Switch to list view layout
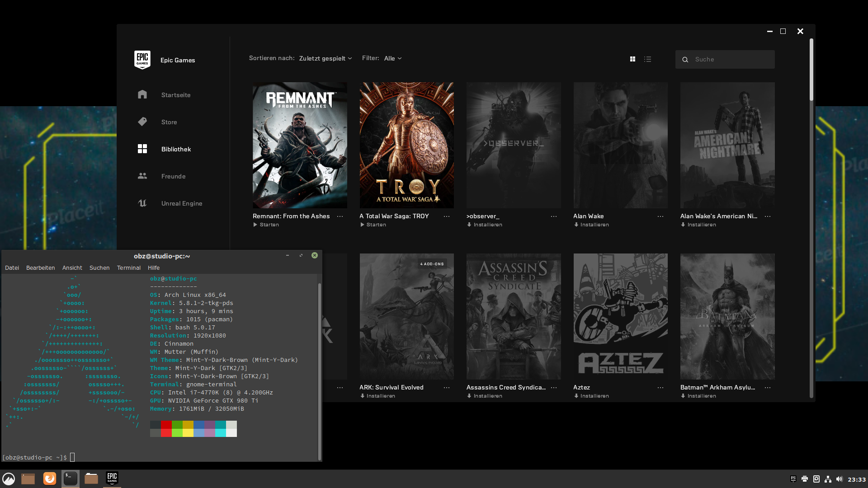Screen dimensions: 868x488 [x=648, y=59]
